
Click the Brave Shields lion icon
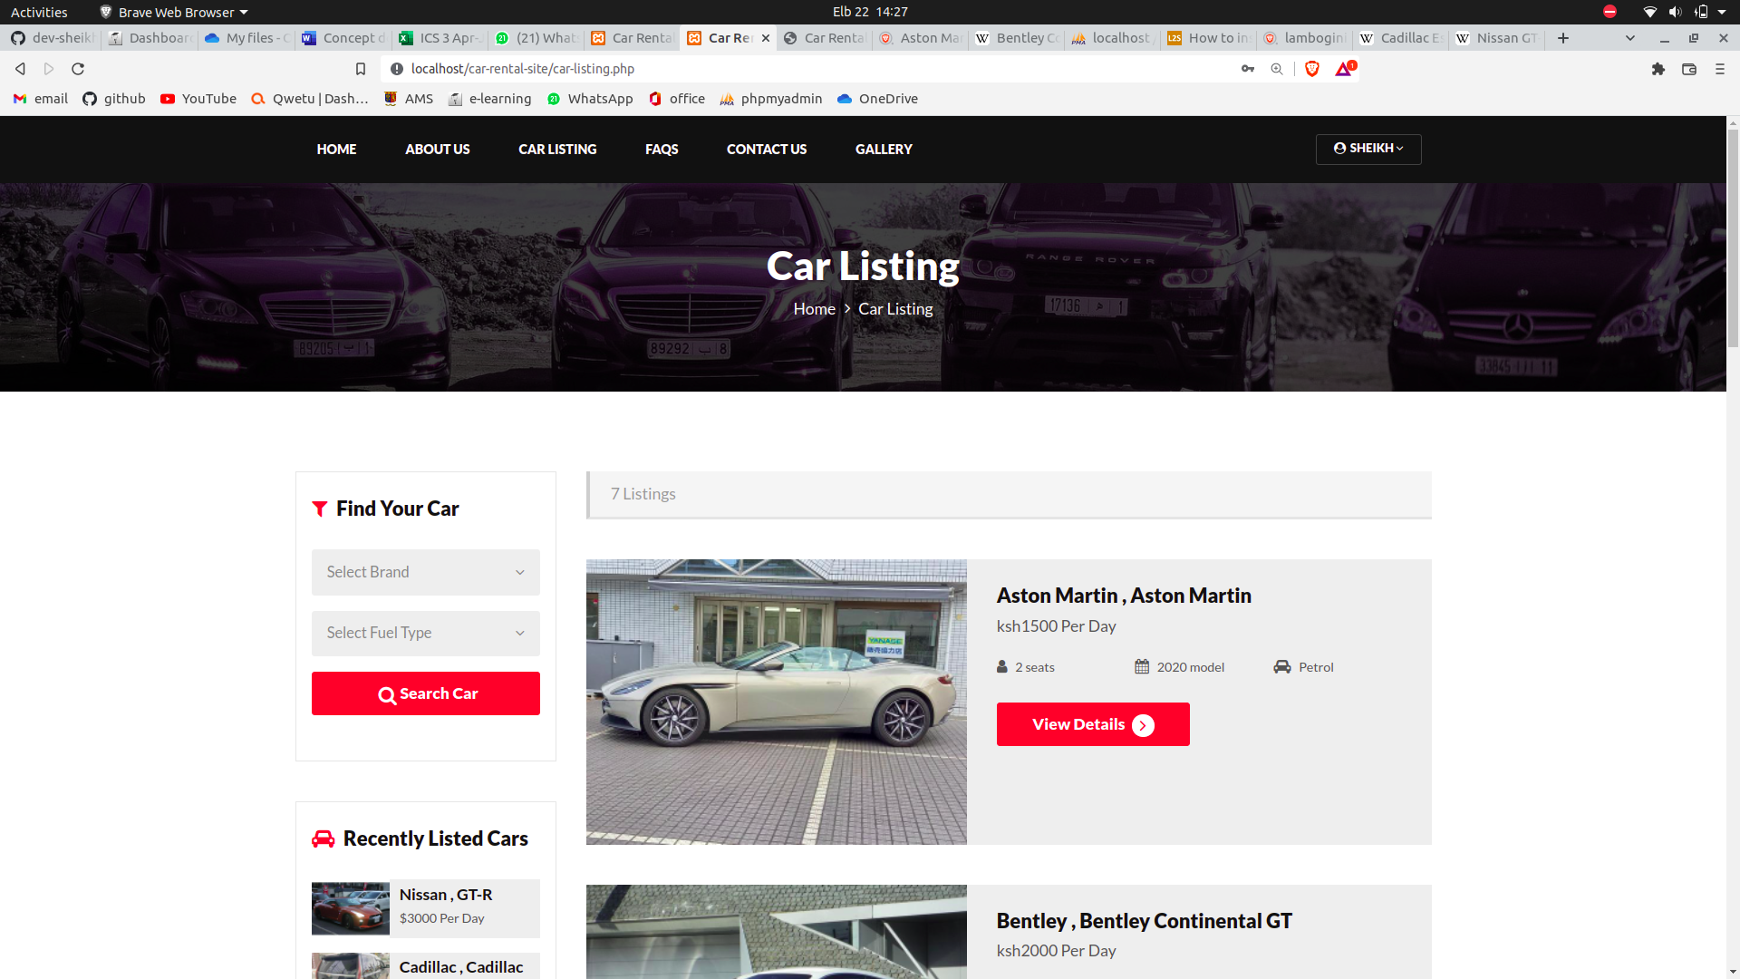point(1311,69)
